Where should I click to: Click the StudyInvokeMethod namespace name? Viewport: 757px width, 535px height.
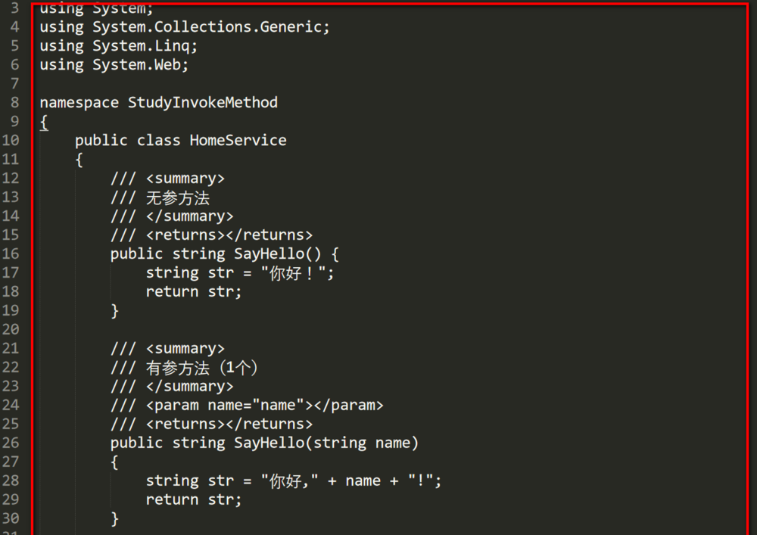click(x=202, y=102)
